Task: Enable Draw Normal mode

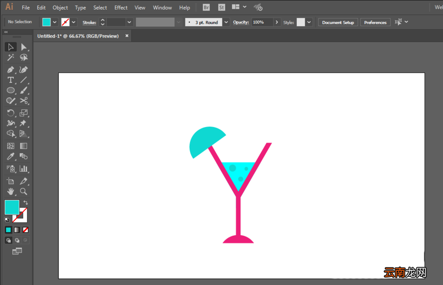Action: click(8, 240)
